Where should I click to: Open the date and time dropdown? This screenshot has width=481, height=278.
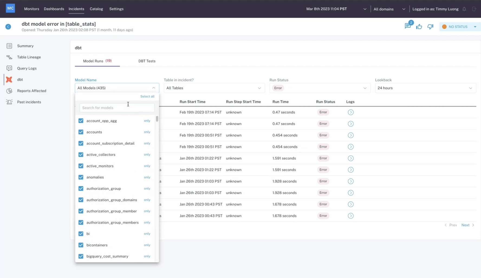(x=336, y=9)
